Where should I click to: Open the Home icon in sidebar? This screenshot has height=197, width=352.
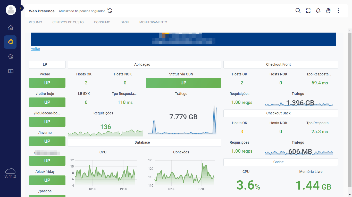[x=11, y=28]
